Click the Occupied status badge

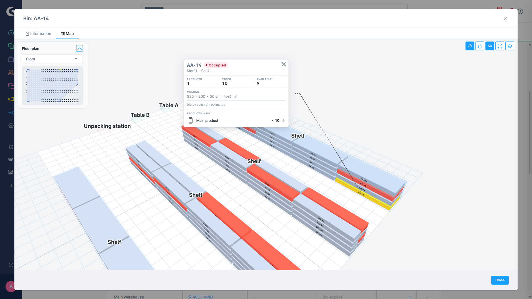pos(216,65)
